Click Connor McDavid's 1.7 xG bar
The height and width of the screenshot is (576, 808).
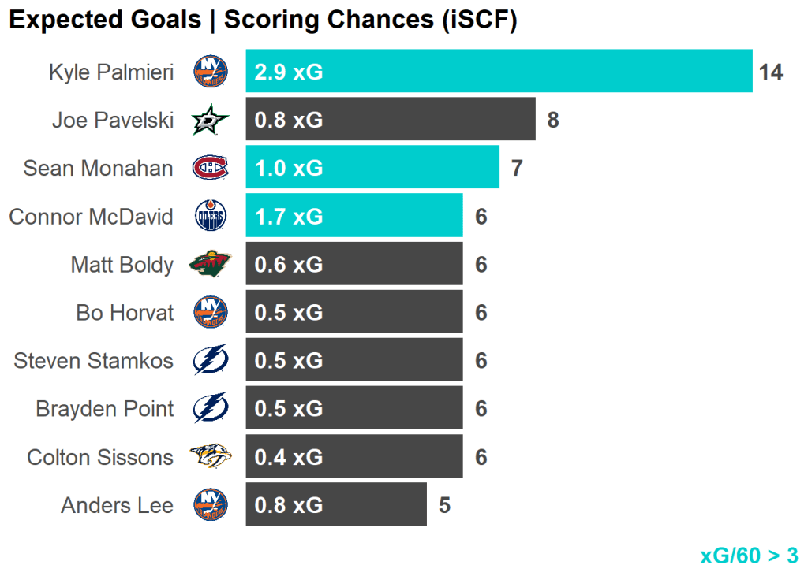tap(354, 216)
